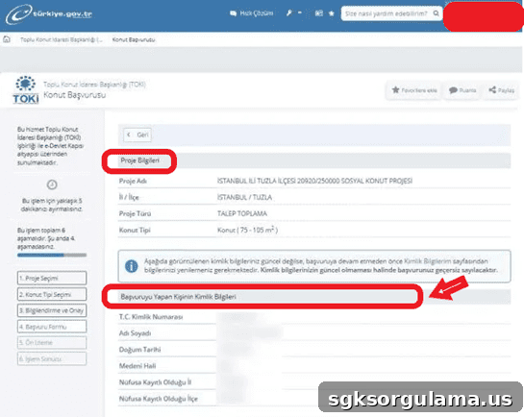Click the Geri back button
Screen dimensions: 524x417
[x=137, y=135]
